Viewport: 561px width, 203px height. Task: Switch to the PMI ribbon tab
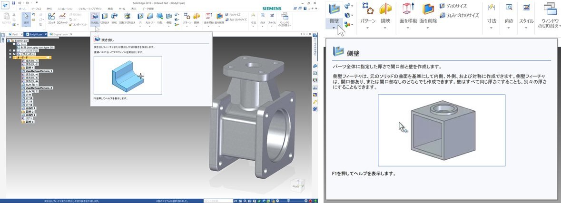pos(49,9)
